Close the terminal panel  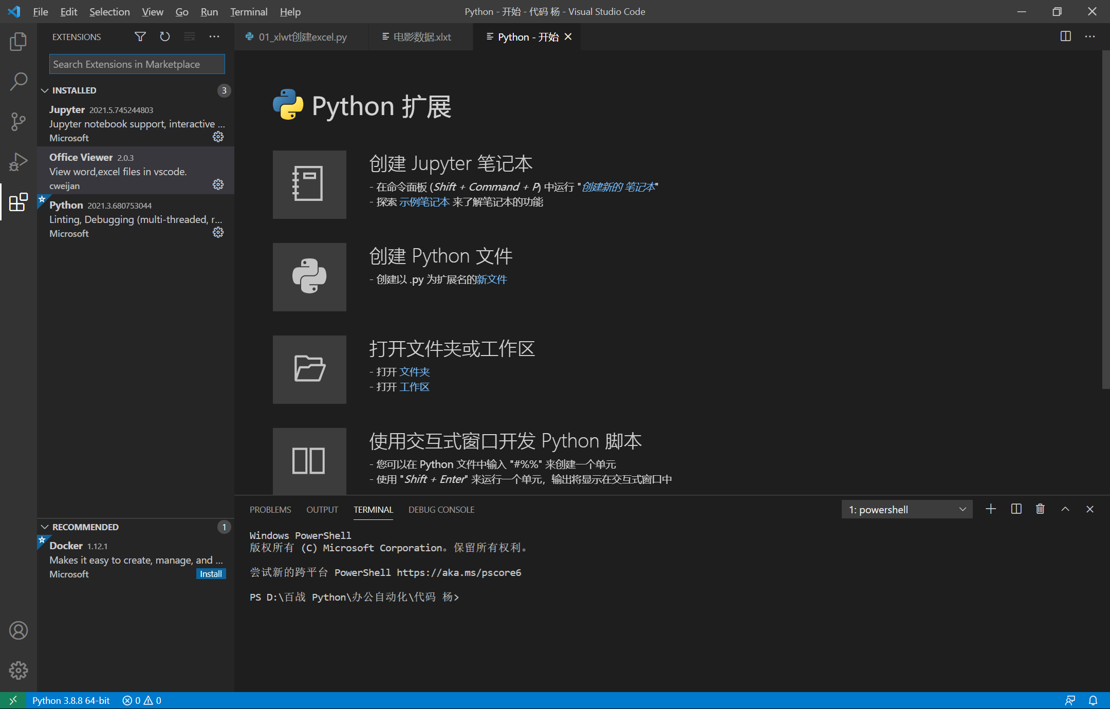(x=1090, y=509)
